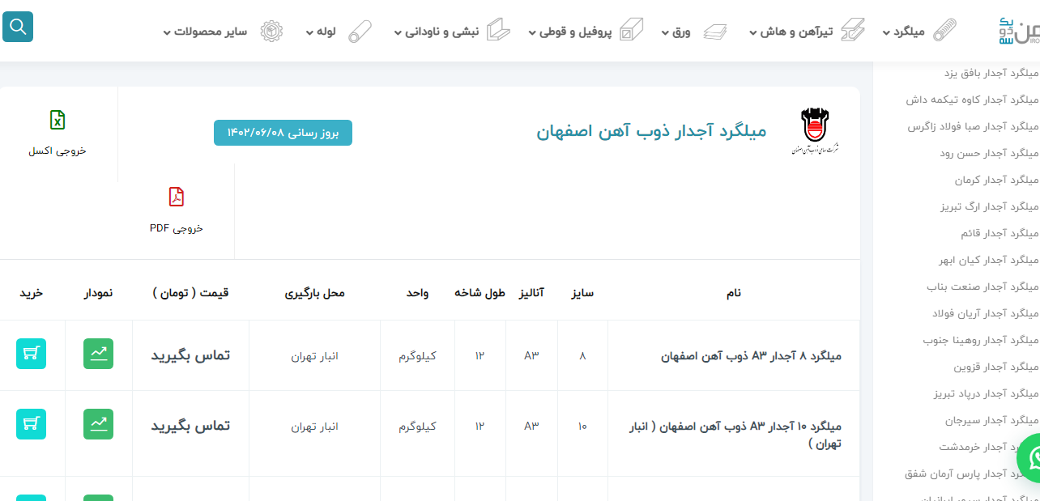Viewport: 1040px width, 501px height.
Task: Click the بروز رسانی date badge
Action: coord(283,133)
